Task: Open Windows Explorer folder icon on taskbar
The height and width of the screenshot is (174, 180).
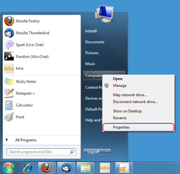Action: pos(86,168)
